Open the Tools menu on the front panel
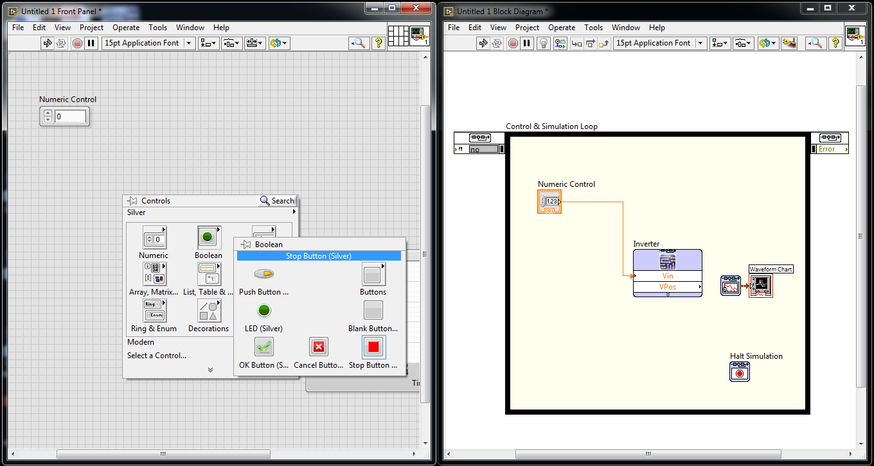874x466 pixels. [x=158, y=28]
